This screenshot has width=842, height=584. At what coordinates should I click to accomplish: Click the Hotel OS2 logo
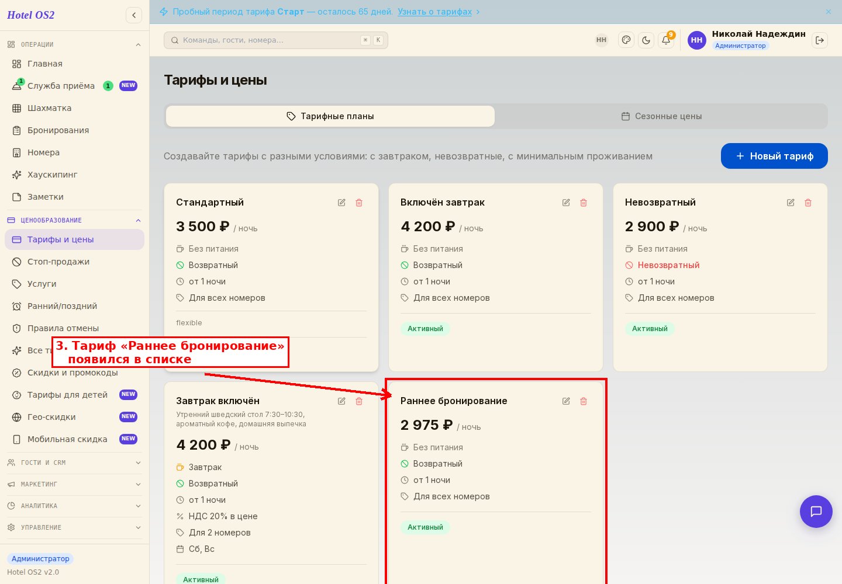click(x=30, y=15)
